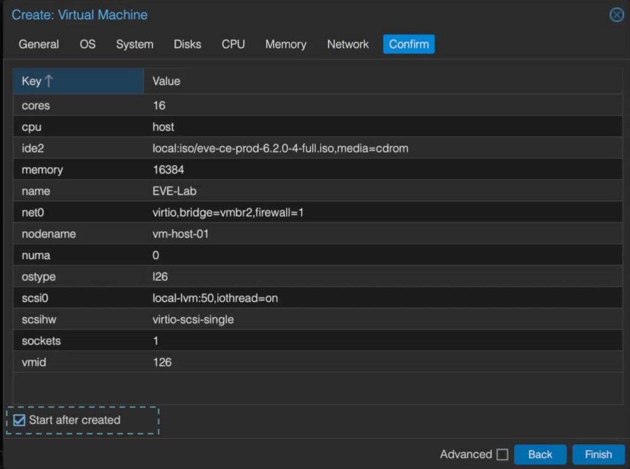
Task: Click the Back button
Action: pyautogui.click(x=540, y=455)
